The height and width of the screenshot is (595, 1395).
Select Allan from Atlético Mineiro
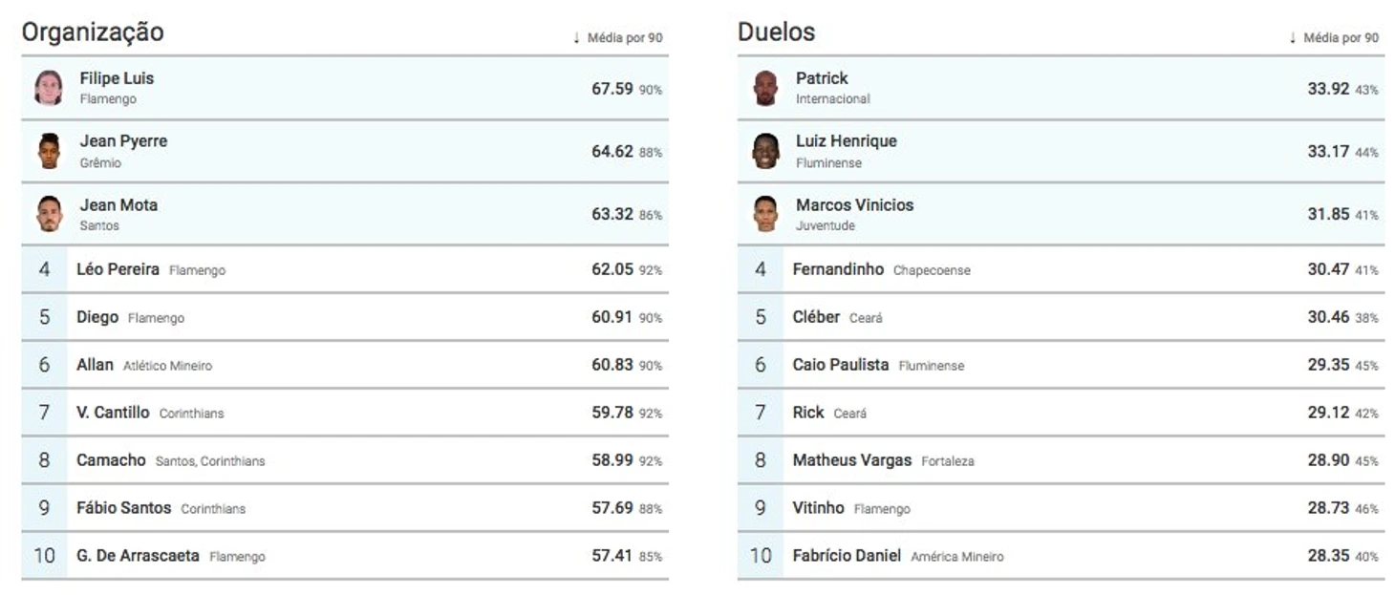(95, 365)
